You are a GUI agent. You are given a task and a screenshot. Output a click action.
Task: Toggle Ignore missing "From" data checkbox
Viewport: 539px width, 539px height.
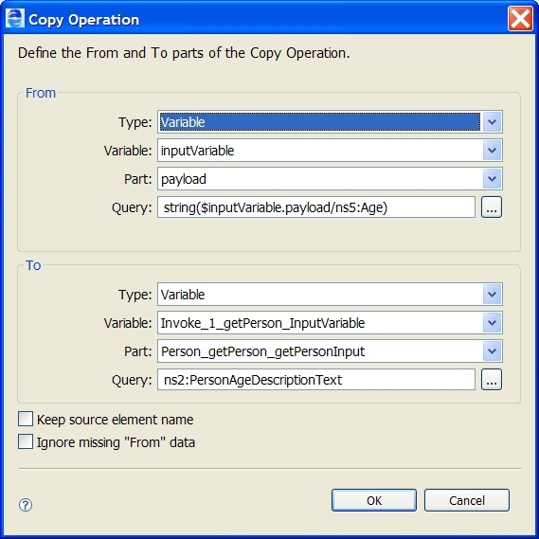[x=26, y=442]
